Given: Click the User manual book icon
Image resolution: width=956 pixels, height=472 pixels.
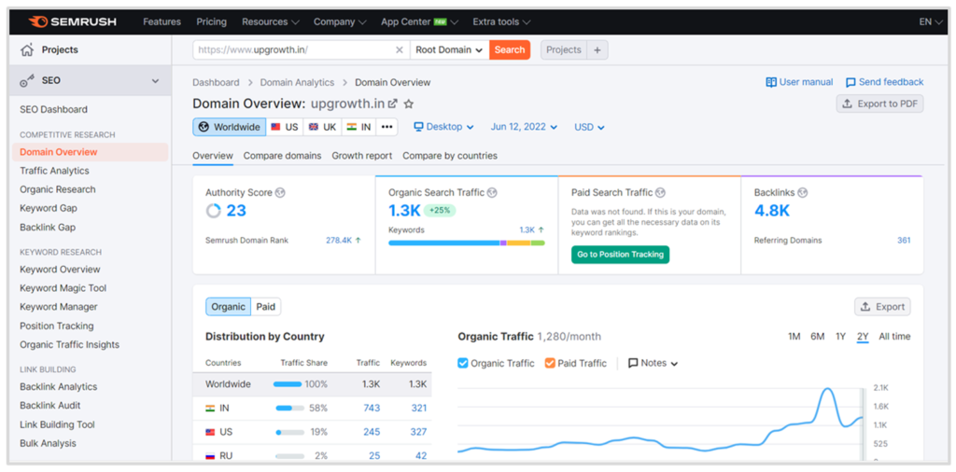Looking at the screenshot, I should (771, 82).
